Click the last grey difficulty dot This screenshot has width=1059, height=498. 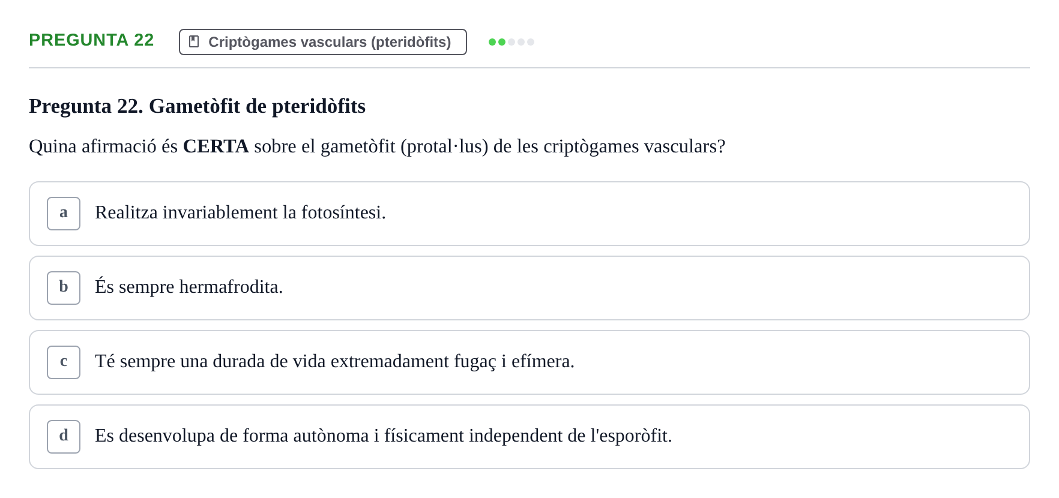[531, 42]
